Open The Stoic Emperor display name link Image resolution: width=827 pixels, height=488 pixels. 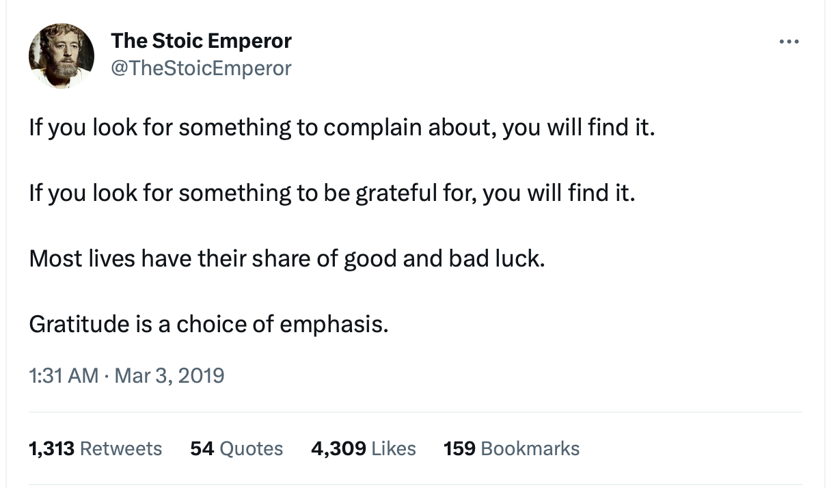click(201, 41)
